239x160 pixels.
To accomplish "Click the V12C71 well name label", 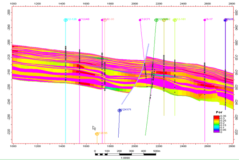I will [145, 19].
